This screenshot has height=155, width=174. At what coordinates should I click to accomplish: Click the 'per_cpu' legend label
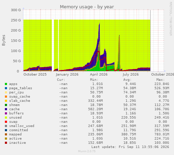tap(16, 92)
